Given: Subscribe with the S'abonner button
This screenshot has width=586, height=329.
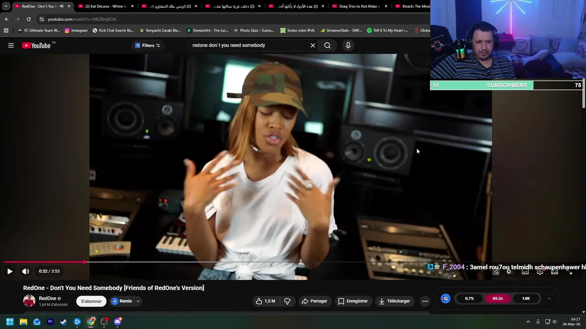Looking at the screenshot, I should [91, 301].
